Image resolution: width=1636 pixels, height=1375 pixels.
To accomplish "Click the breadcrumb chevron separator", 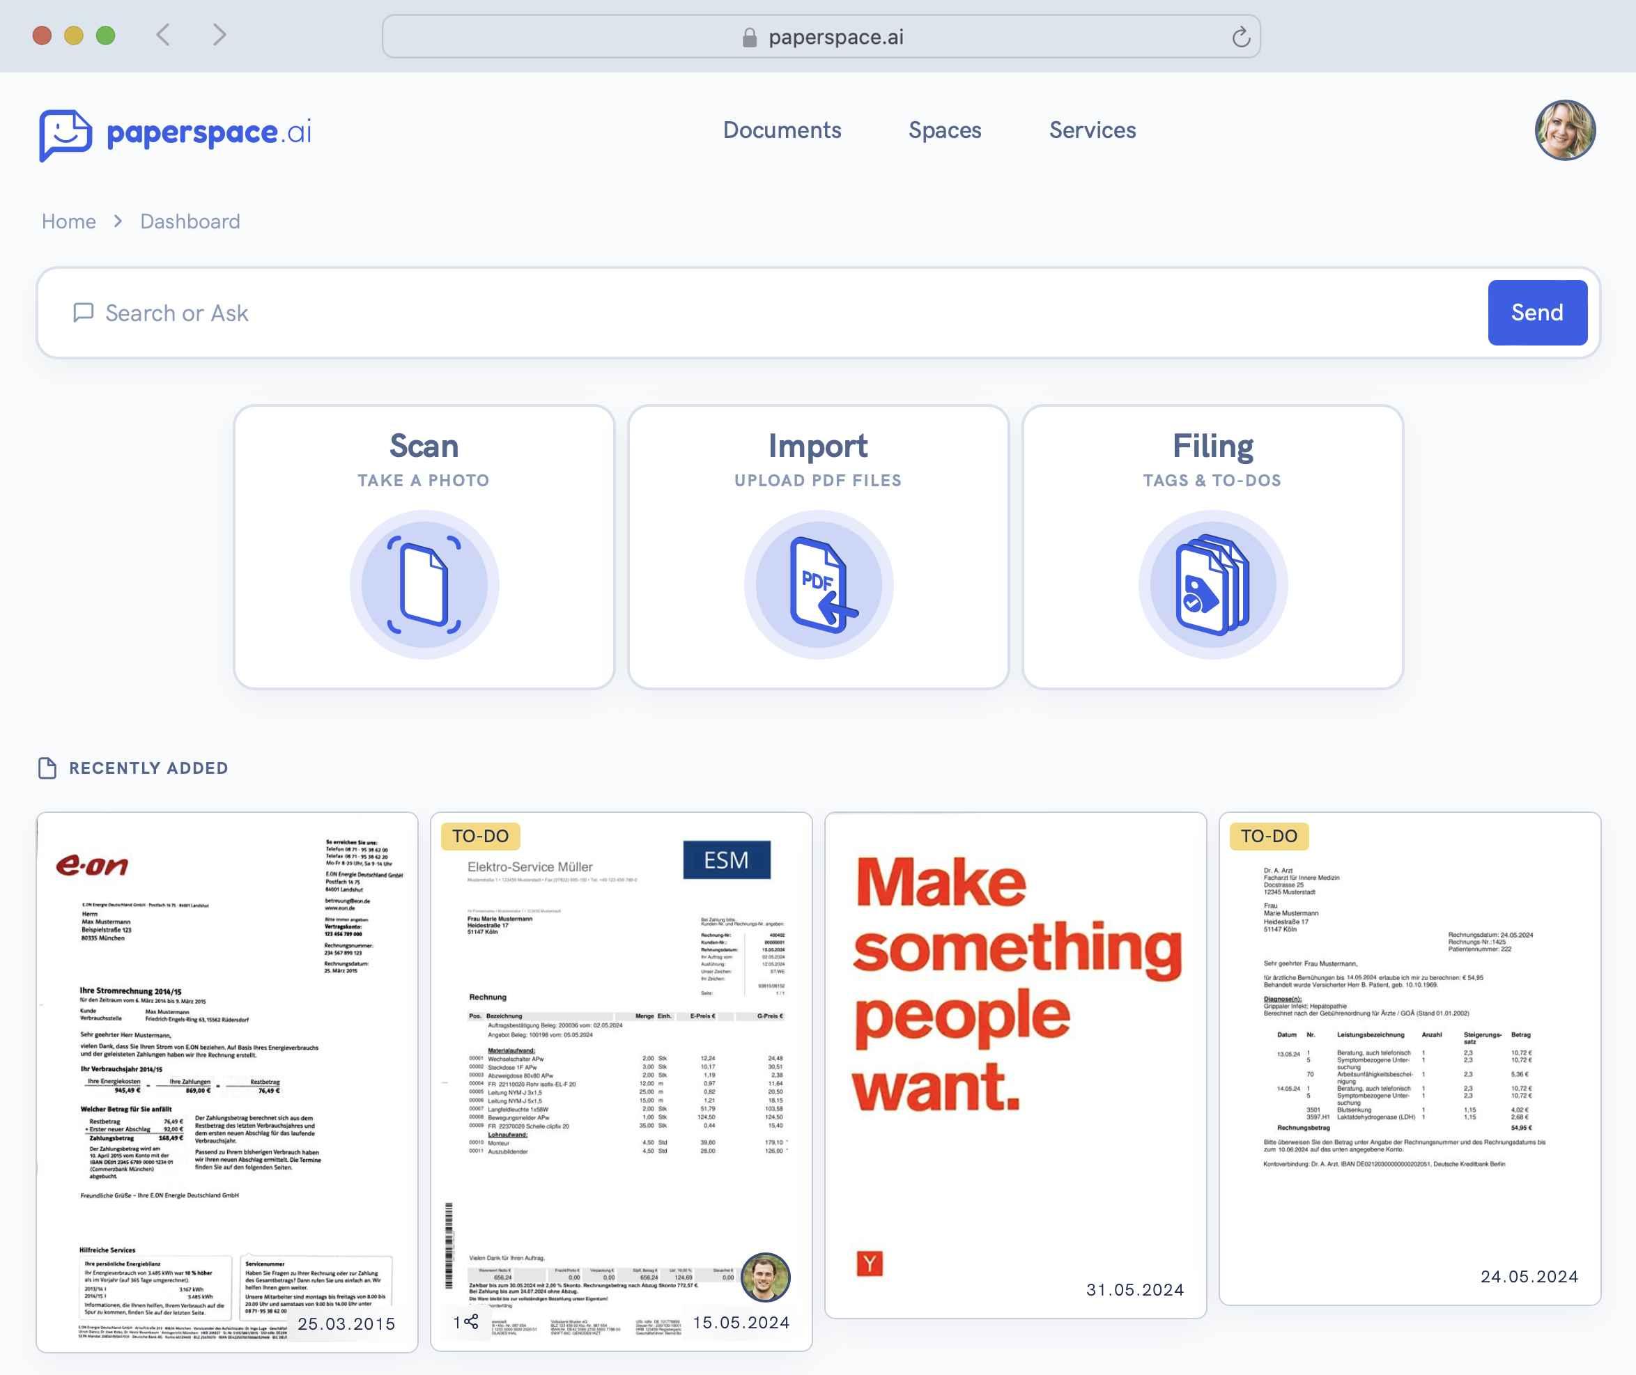I will coord(118,222).
